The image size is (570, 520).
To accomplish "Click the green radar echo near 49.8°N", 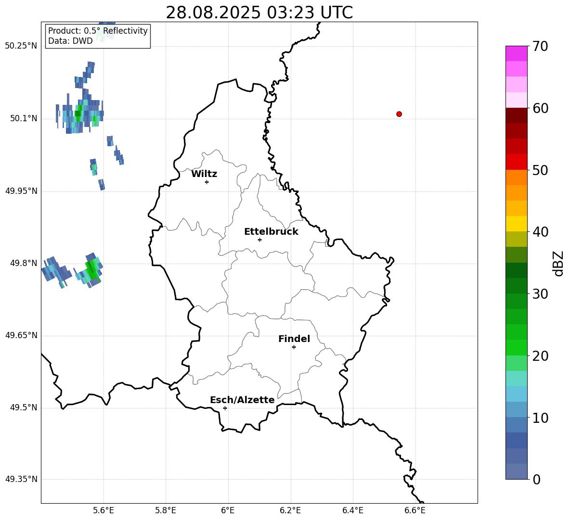I will (x=93, y=270).
